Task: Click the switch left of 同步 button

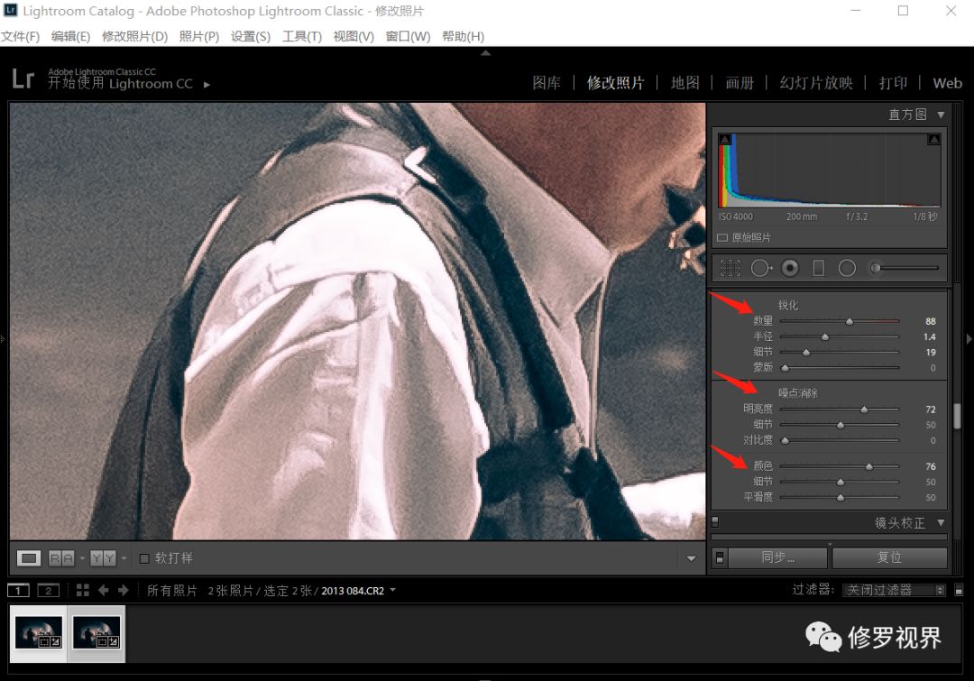Action: (x=720, y=557)
